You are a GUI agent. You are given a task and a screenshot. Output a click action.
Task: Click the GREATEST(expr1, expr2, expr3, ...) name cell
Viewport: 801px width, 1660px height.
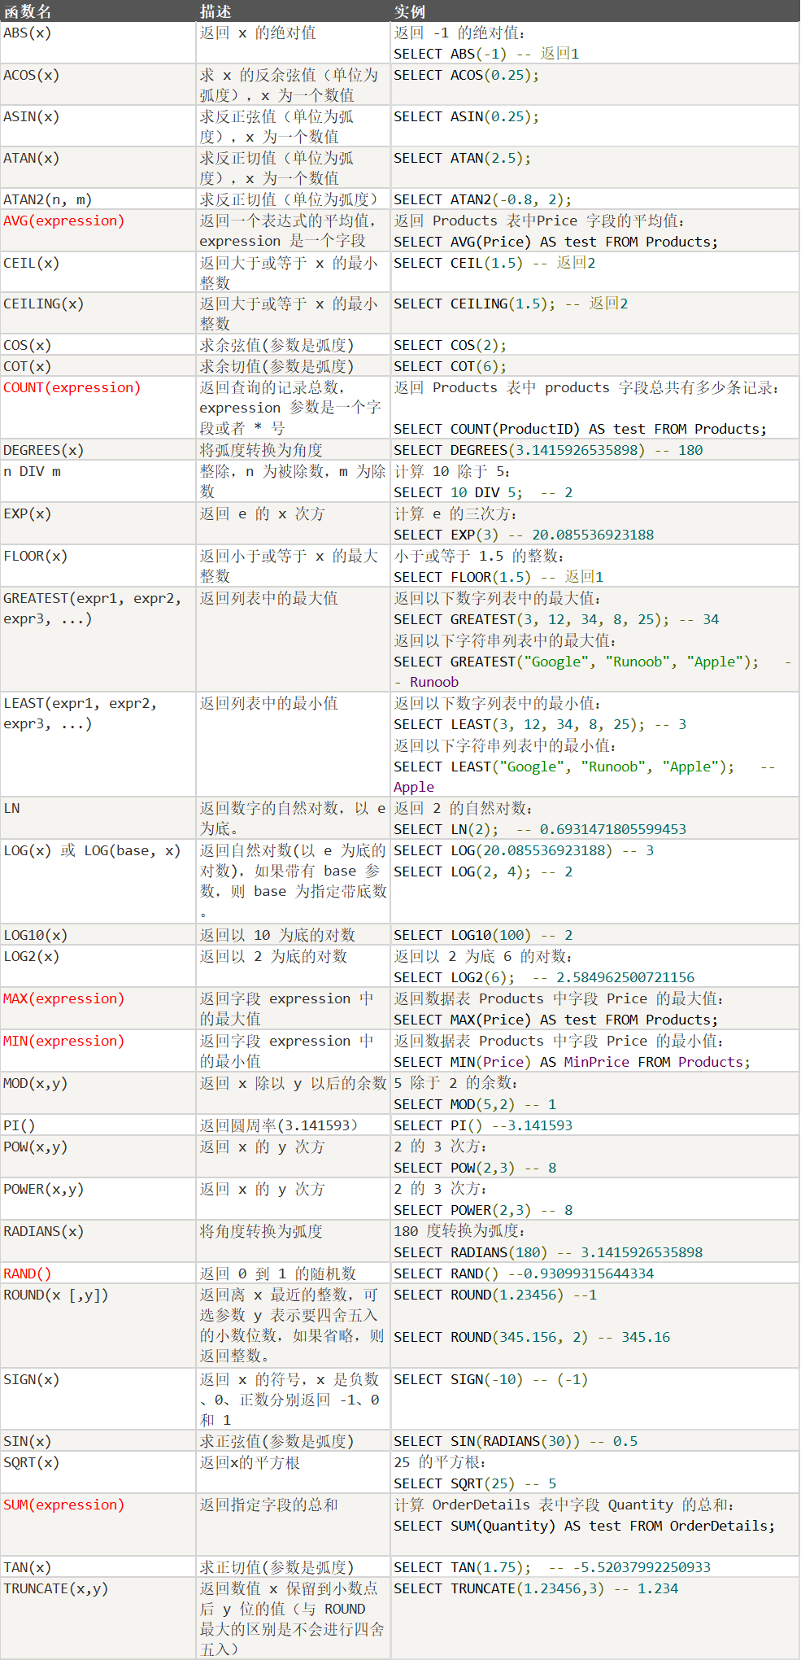point(93,609)
